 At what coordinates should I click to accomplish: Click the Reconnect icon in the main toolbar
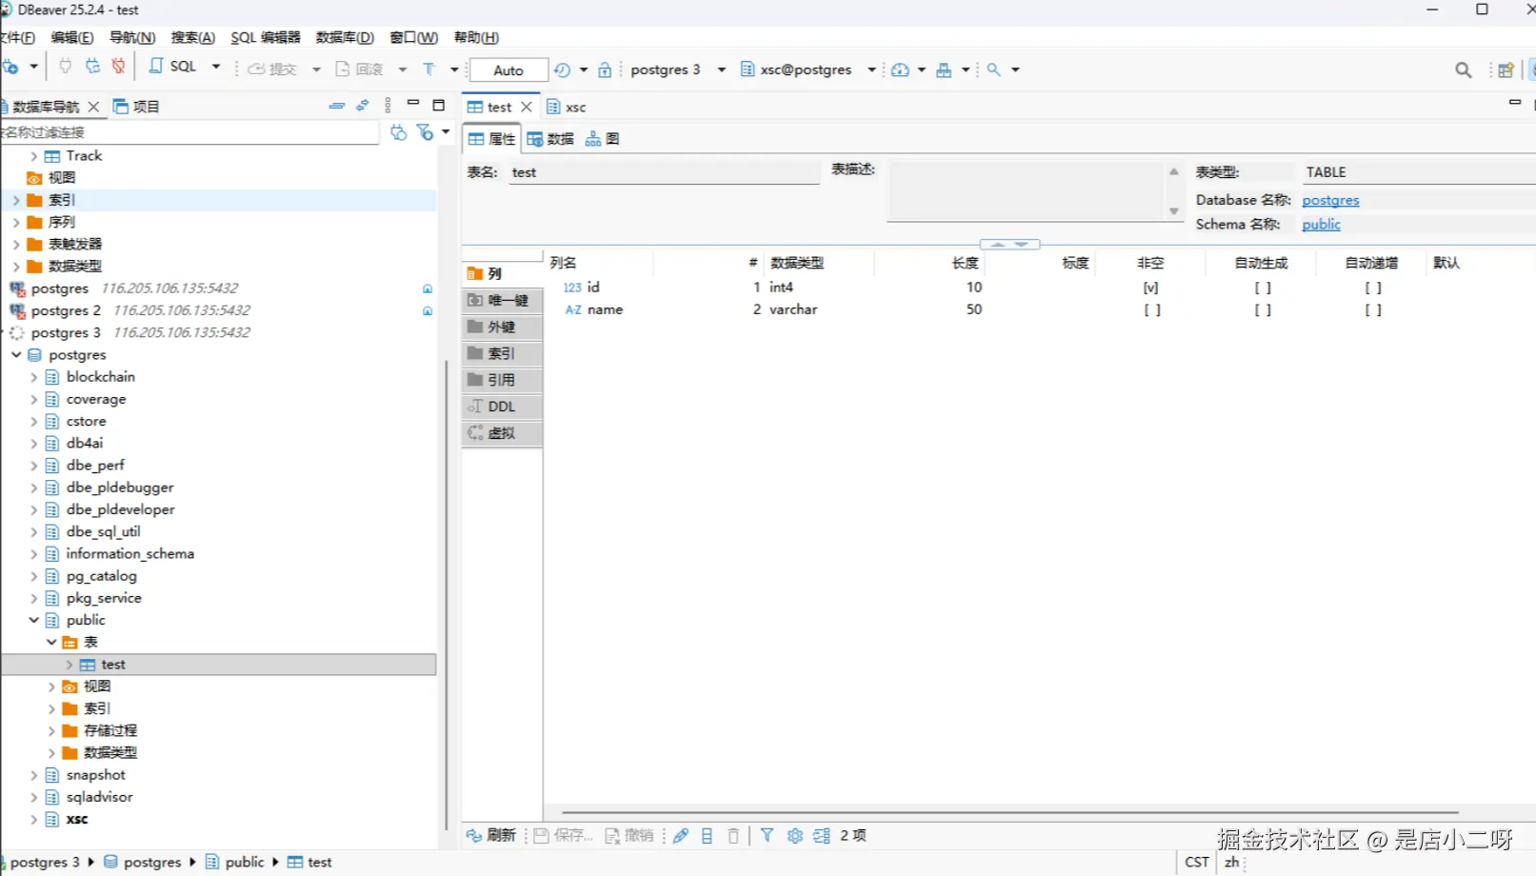pyautogui.click(x=92, y=68)
